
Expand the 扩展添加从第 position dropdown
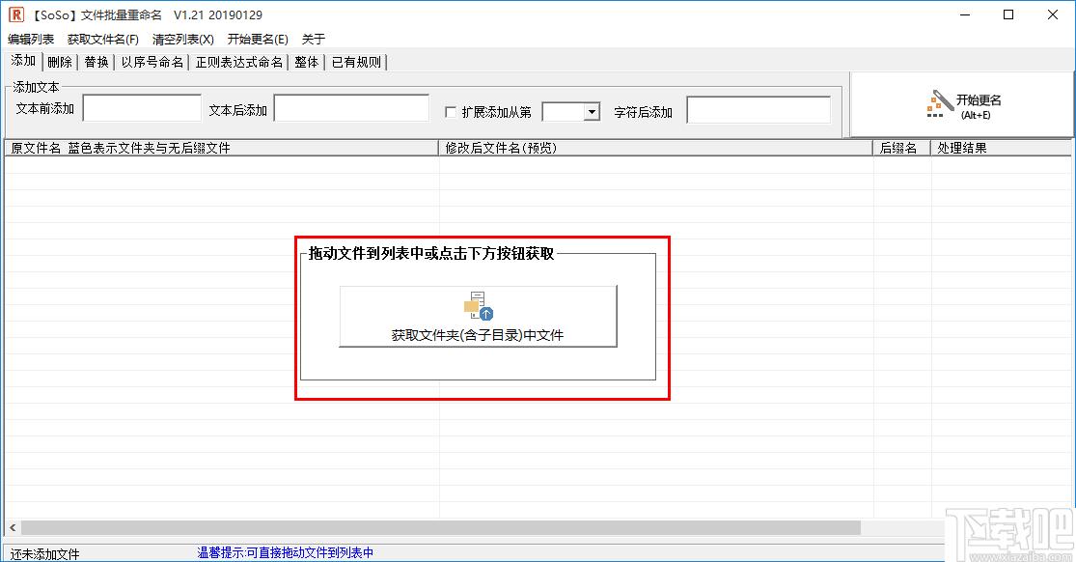pyautogui.click(x=592, y=111)
